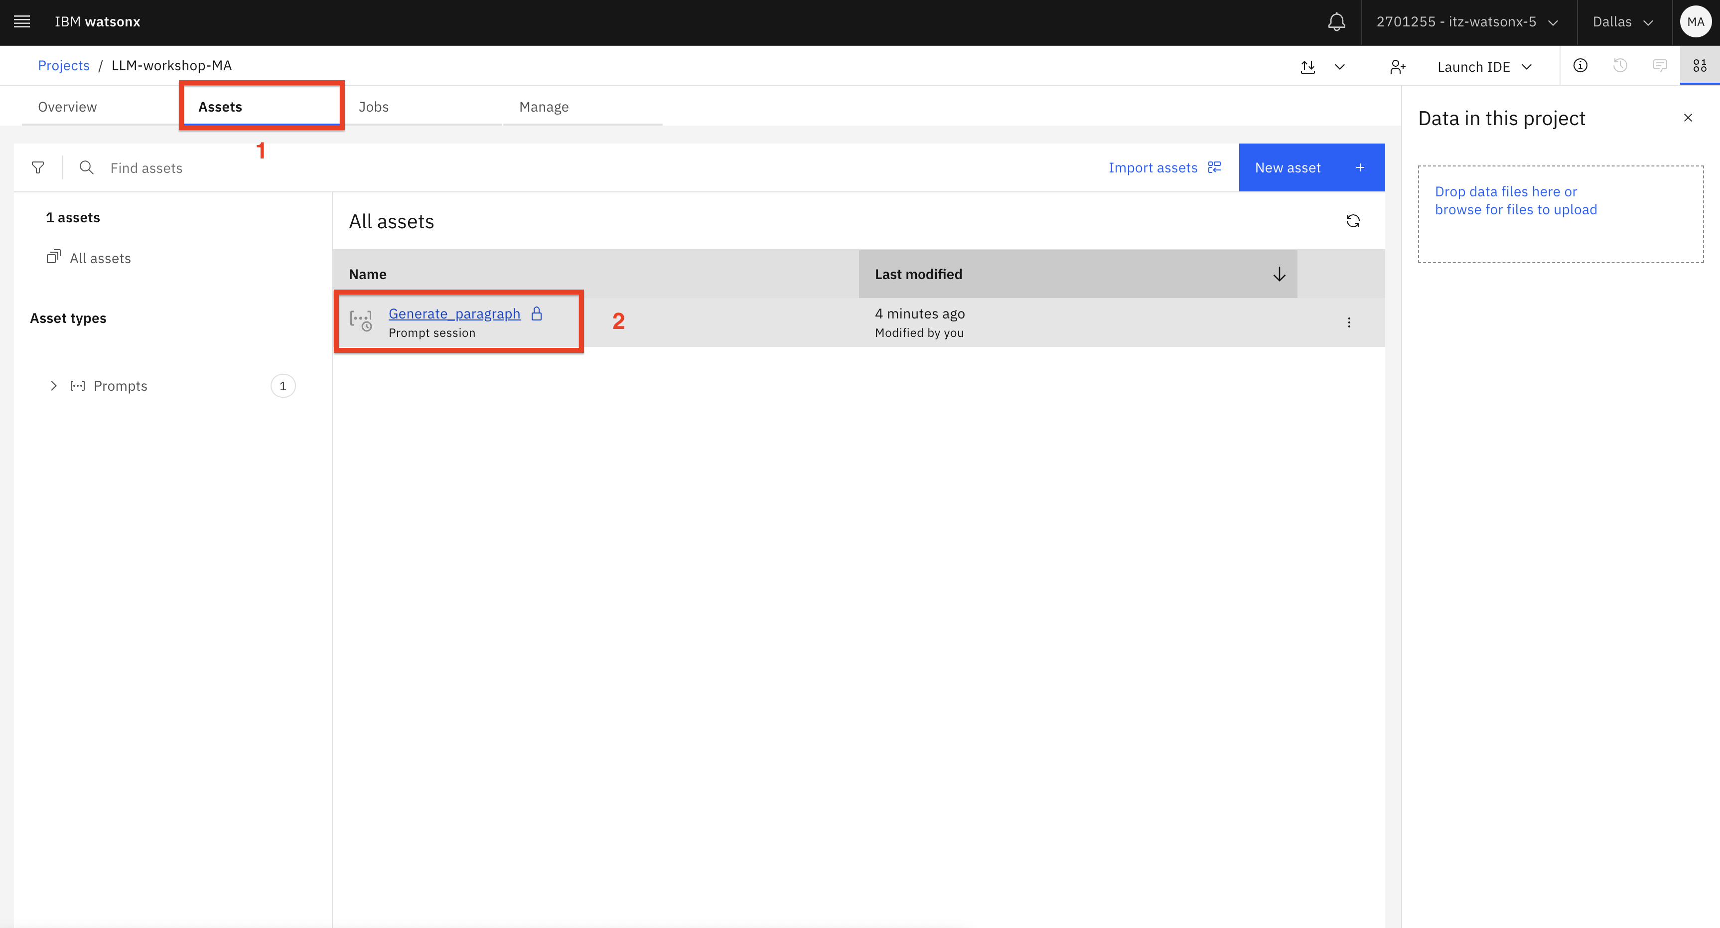
Task: Expand the import/export dropdown chevron
Action: tap(1339, 67)
